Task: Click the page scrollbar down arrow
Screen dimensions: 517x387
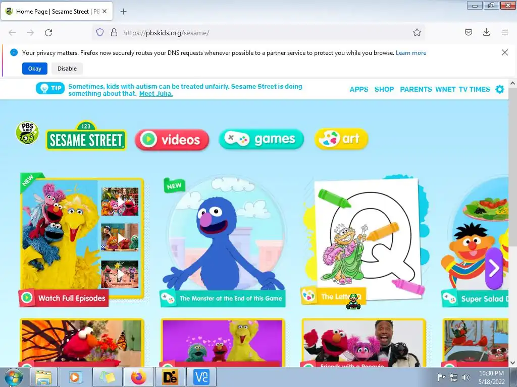Action: [512, 363]
